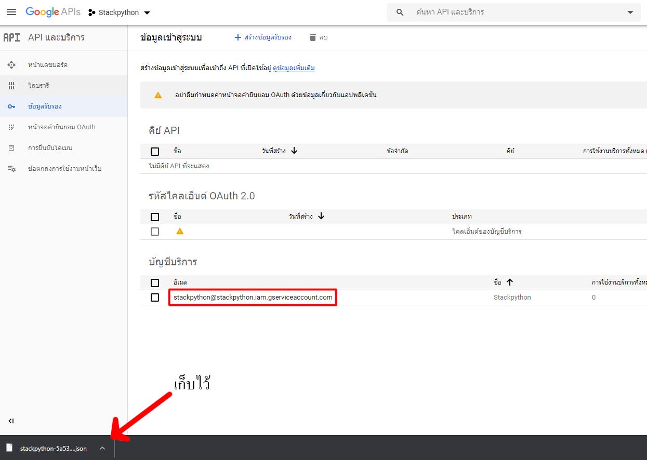Click the domain verification checkbox icon
Screen dimensions: 647x460
11,148
